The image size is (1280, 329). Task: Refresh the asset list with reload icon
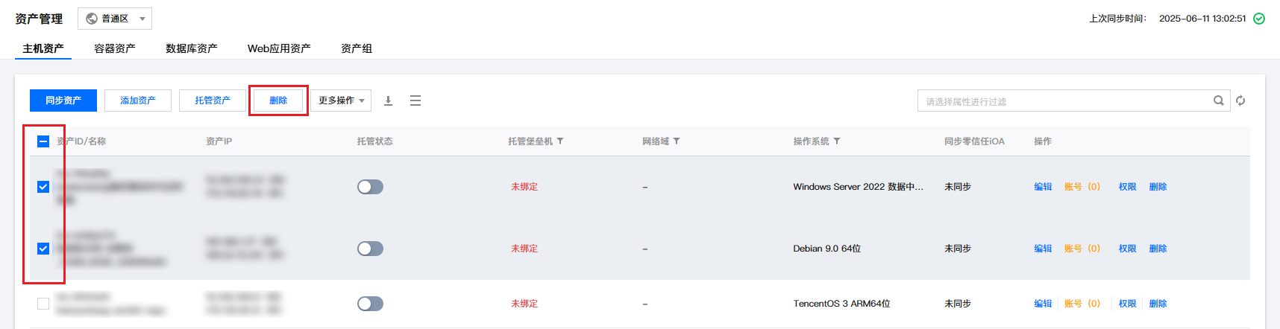coord(1240,100)
